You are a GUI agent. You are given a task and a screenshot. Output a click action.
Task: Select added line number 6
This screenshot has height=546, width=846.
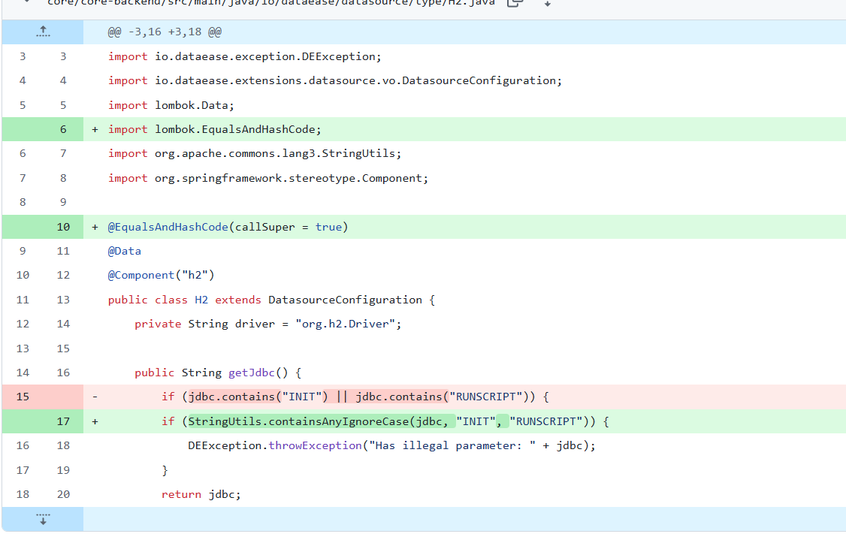coord(63,129)
